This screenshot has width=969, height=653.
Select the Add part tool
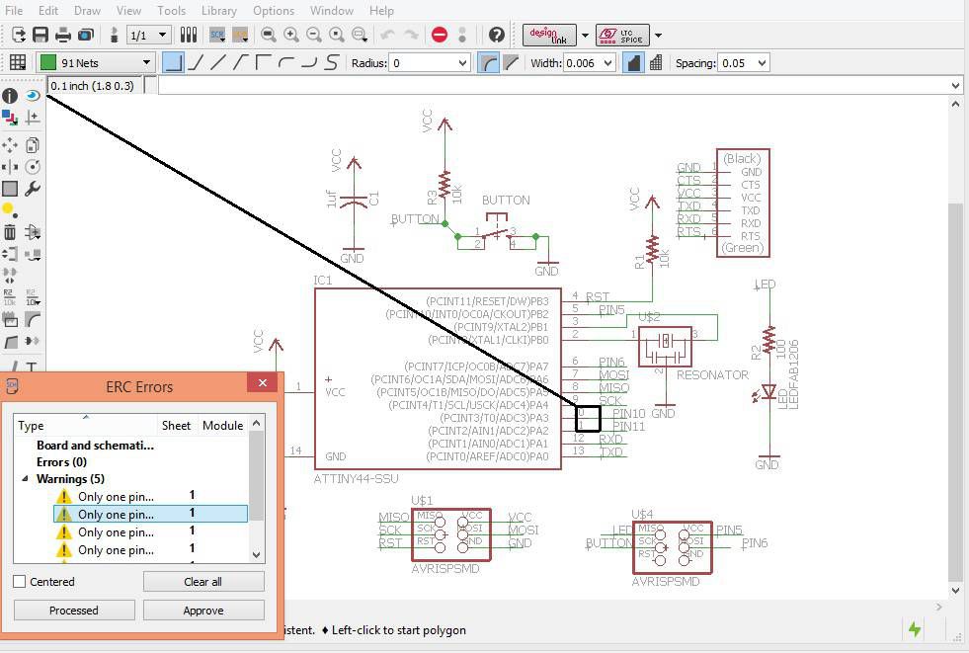pos(33,232)
